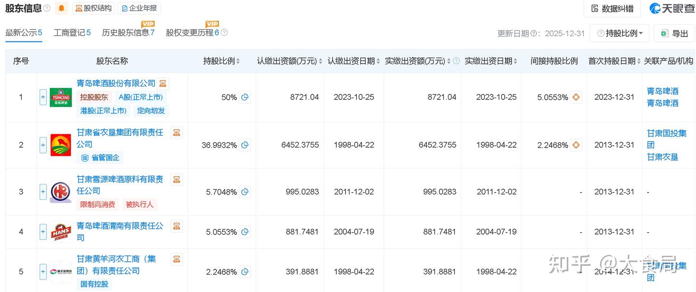The height and width of the screenshot is (292, 696).
Task: Switch to the 历史股东信息 tab
Action: [128, 33]
